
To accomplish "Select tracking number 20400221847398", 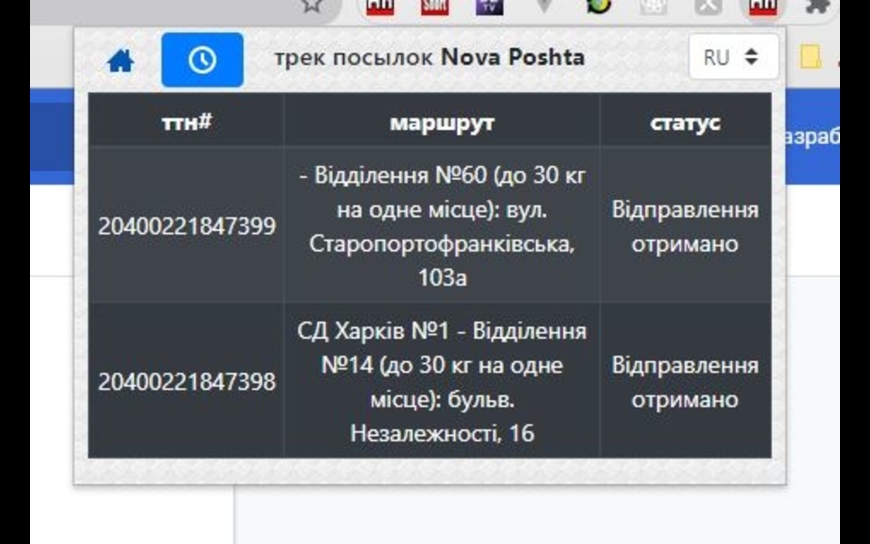I will (187, 381).
